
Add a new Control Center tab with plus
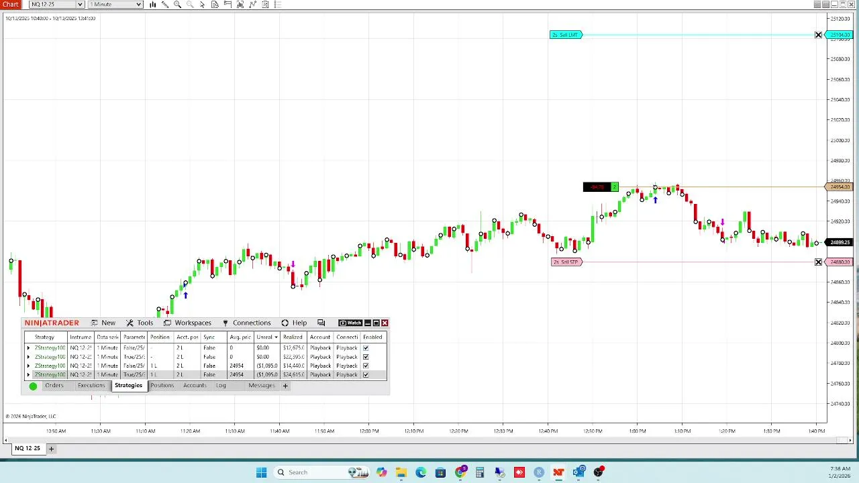click(285, 386)
